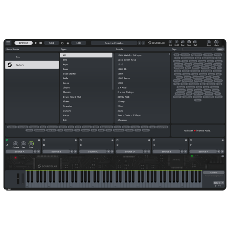Stop playback with the square stop button
The width and height of the screenshot is (230, 230).
tap(41, 43)
